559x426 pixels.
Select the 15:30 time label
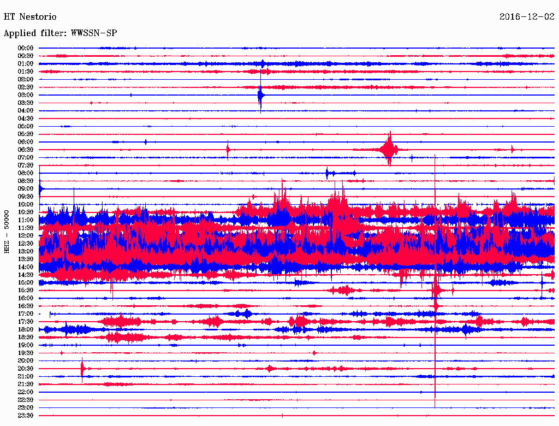pyautogui.click(x=26, y=291)
